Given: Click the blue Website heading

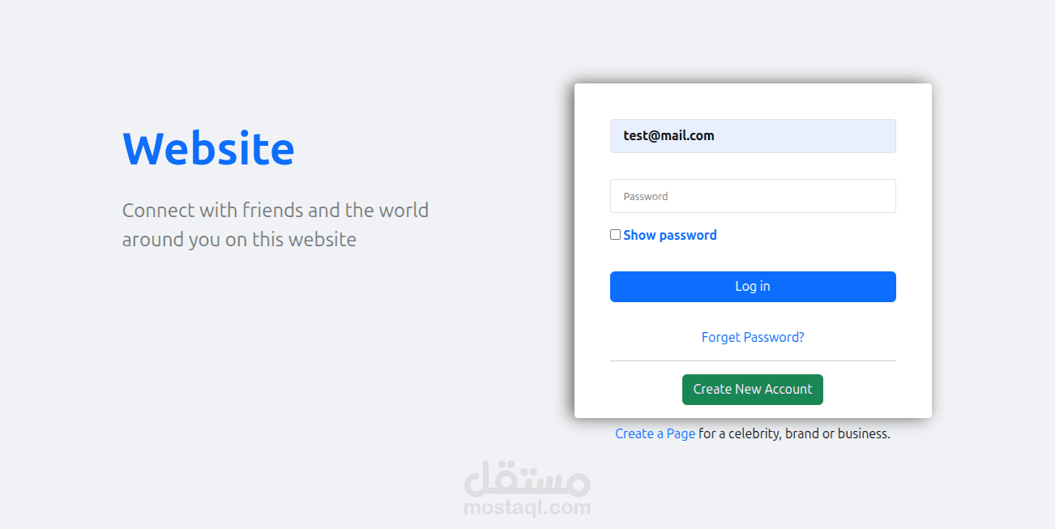Looking at the screenshot, I should pos(208,148).
